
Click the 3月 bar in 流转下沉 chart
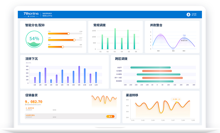(x=45, y=75)
